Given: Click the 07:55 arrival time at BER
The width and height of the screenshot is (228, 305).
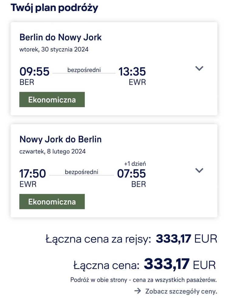Looking at the screenshot, I should [x=131, y=173].
